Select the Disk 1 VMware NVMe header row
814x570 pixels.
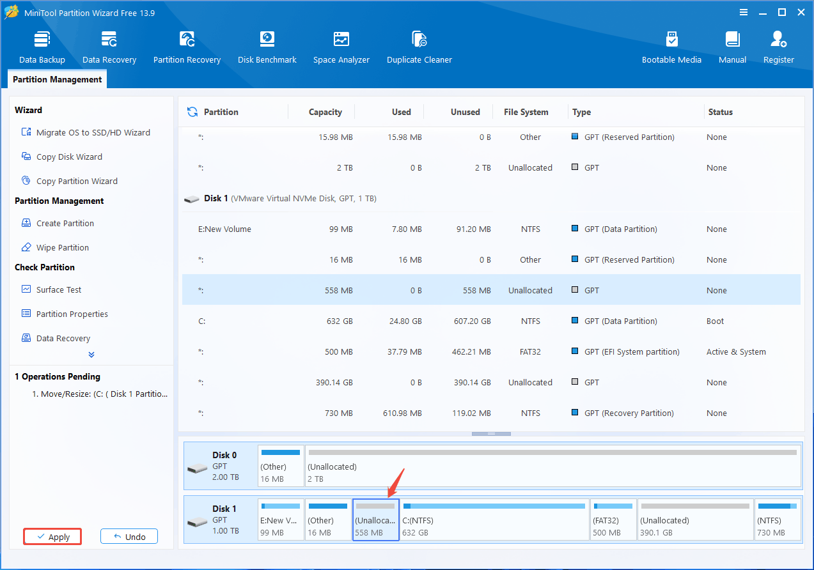(x=491, y=198)
